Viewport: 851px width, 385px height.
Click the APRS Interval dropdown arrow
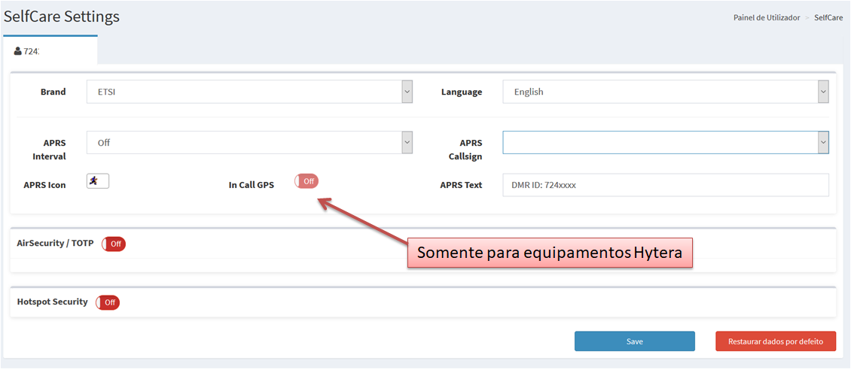[407, 143]
